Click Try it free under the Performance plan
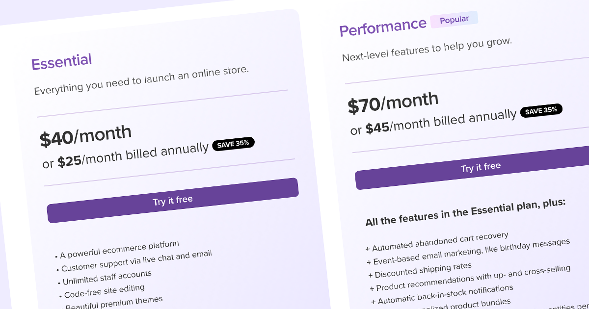The image size is (589, 309). coord(481,167)
